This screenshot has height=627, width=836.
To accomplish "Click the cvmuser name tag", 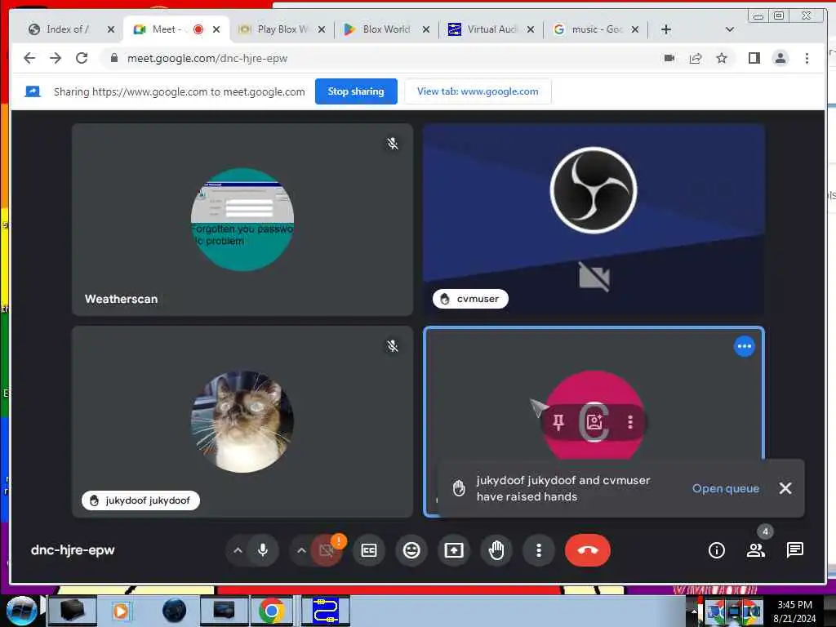I will click(x=470, y=299).
